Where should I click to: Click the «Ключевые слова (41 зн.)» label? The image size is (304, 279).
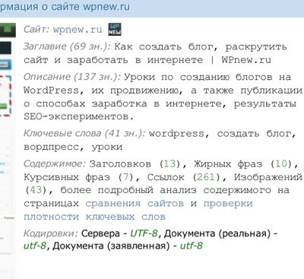[x=84, y=133]
